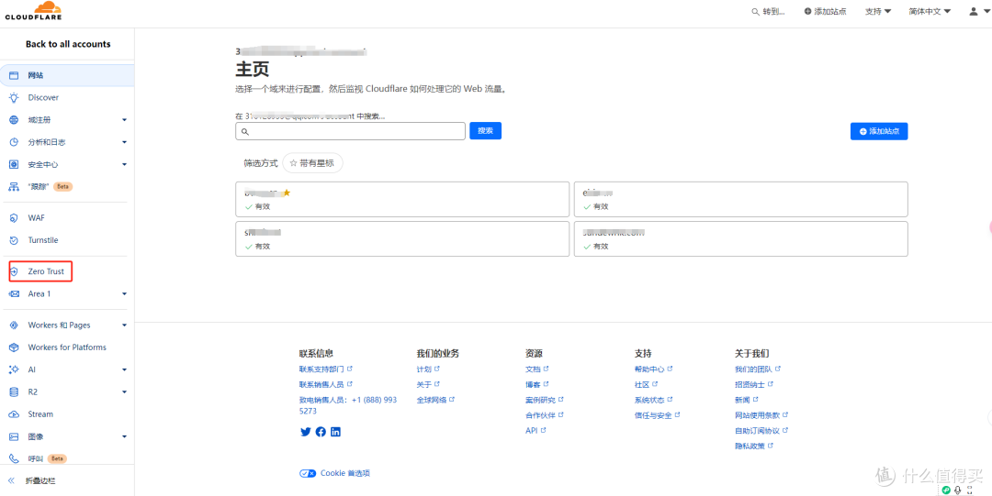Click the 呼叫 phone icon
The image size is (992, 496).
pos(13,458)
